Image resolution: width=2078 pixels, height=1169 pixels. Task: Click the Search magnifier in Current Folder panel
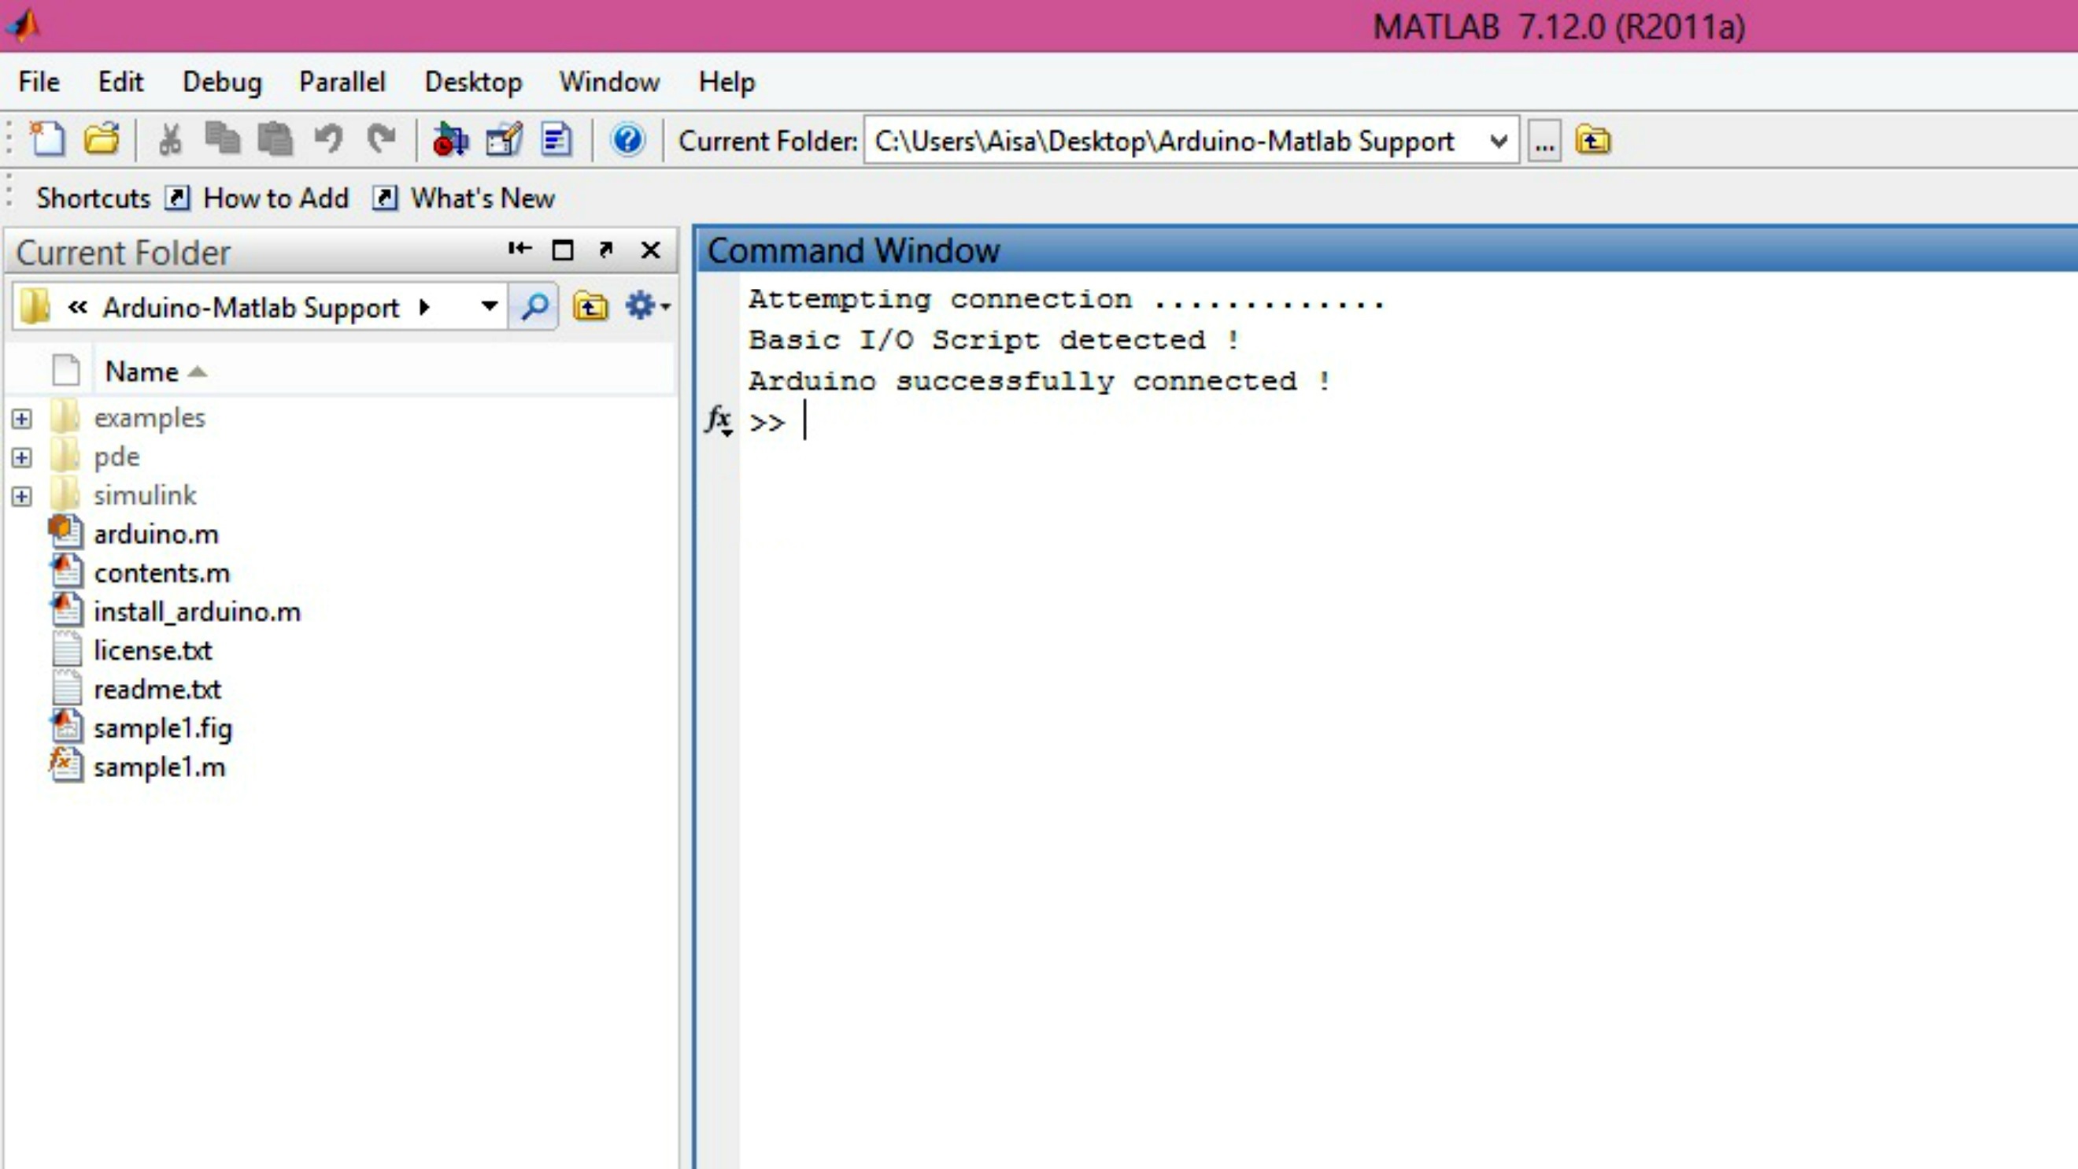coord(534,306)
